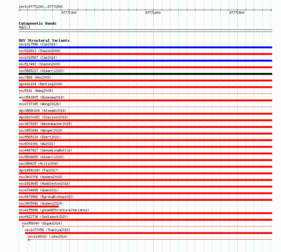Click dgv9267n152 (Chaisson2019) label

point(44,117)
